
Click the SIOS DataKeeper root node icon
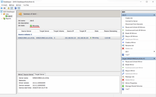(x=2, y=12)
